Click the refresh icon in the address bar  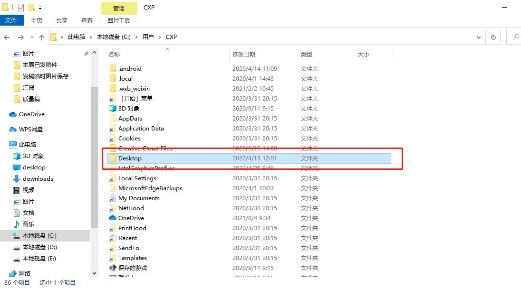tap(493, 37)
